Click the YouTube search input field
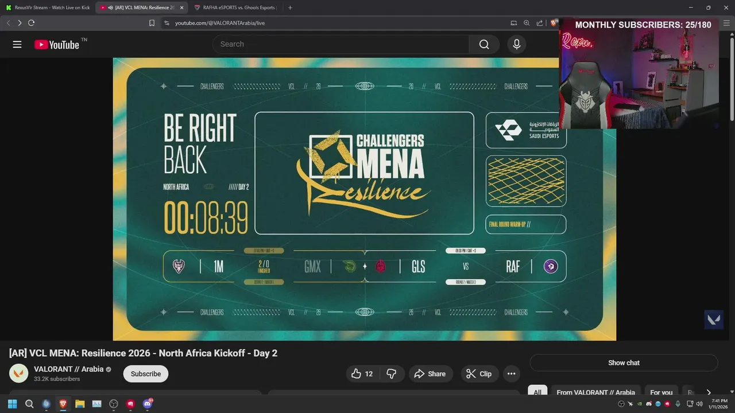This screenshot has width=735, height=413. coord(341,44)
